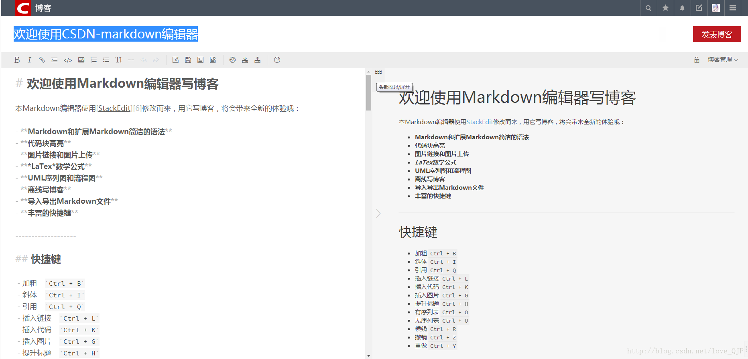Click the heading size icon

click(x=118, y=60)
